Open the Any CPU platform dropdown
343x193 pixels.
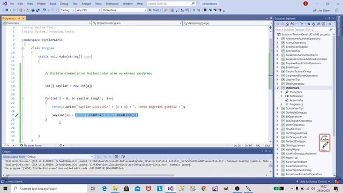coord(88,10)
